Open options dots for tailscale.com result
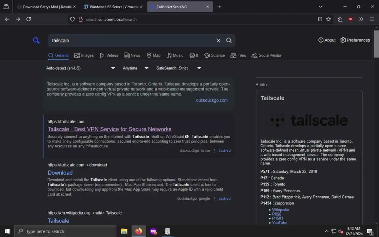This screenshot has width=379, height=237. click(x=214, y=150)
